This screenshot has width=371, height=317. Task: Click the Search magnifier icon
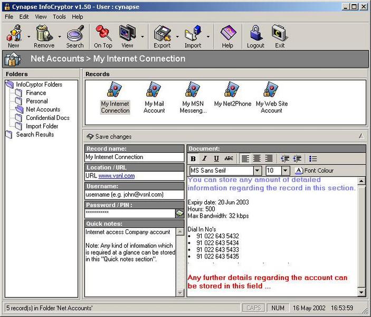(75, 33)
